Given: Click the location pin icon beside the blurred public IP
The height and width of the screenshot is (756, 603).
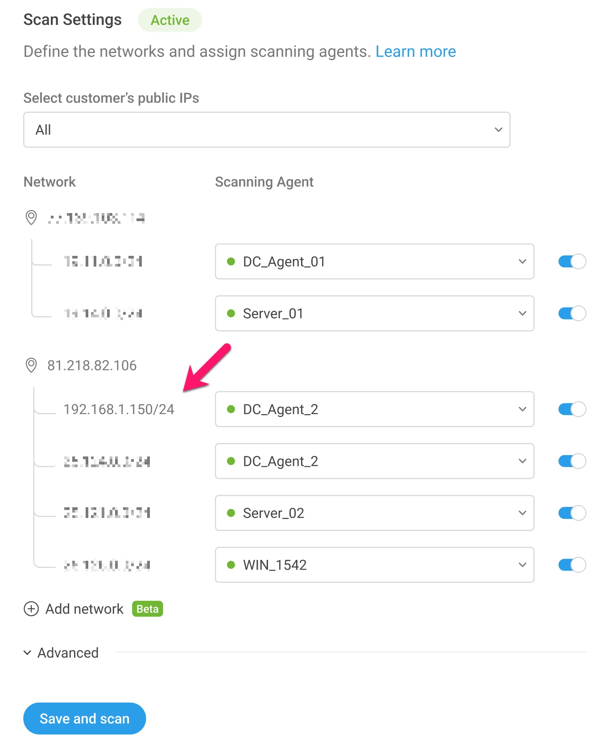Looking at the screenshot, I should point(31,218).
